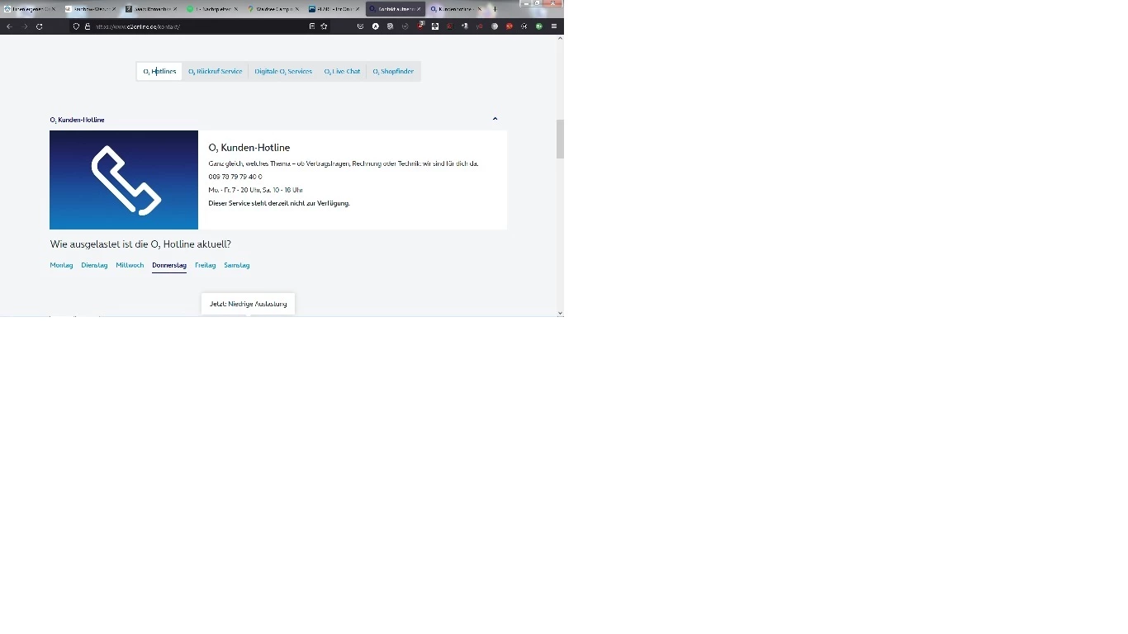This screenshot has height=634, width=1128.
Task: Show hotline load for Samstag
Action: pos(237,265)
